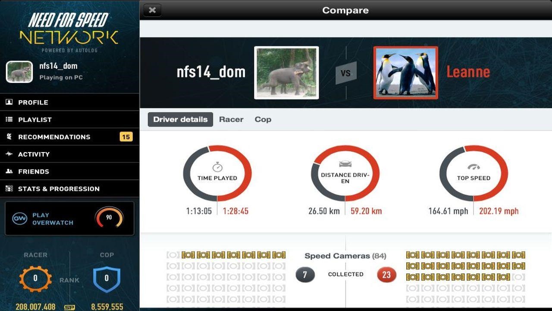Open the Recommendations menu item
Viewport: 552px width, 311px height.
[x=70, y=137]
